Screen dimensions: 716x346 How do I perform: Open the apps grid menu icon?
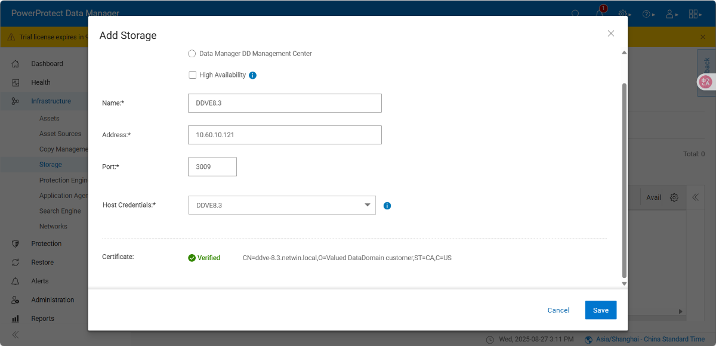pos(696,14)
